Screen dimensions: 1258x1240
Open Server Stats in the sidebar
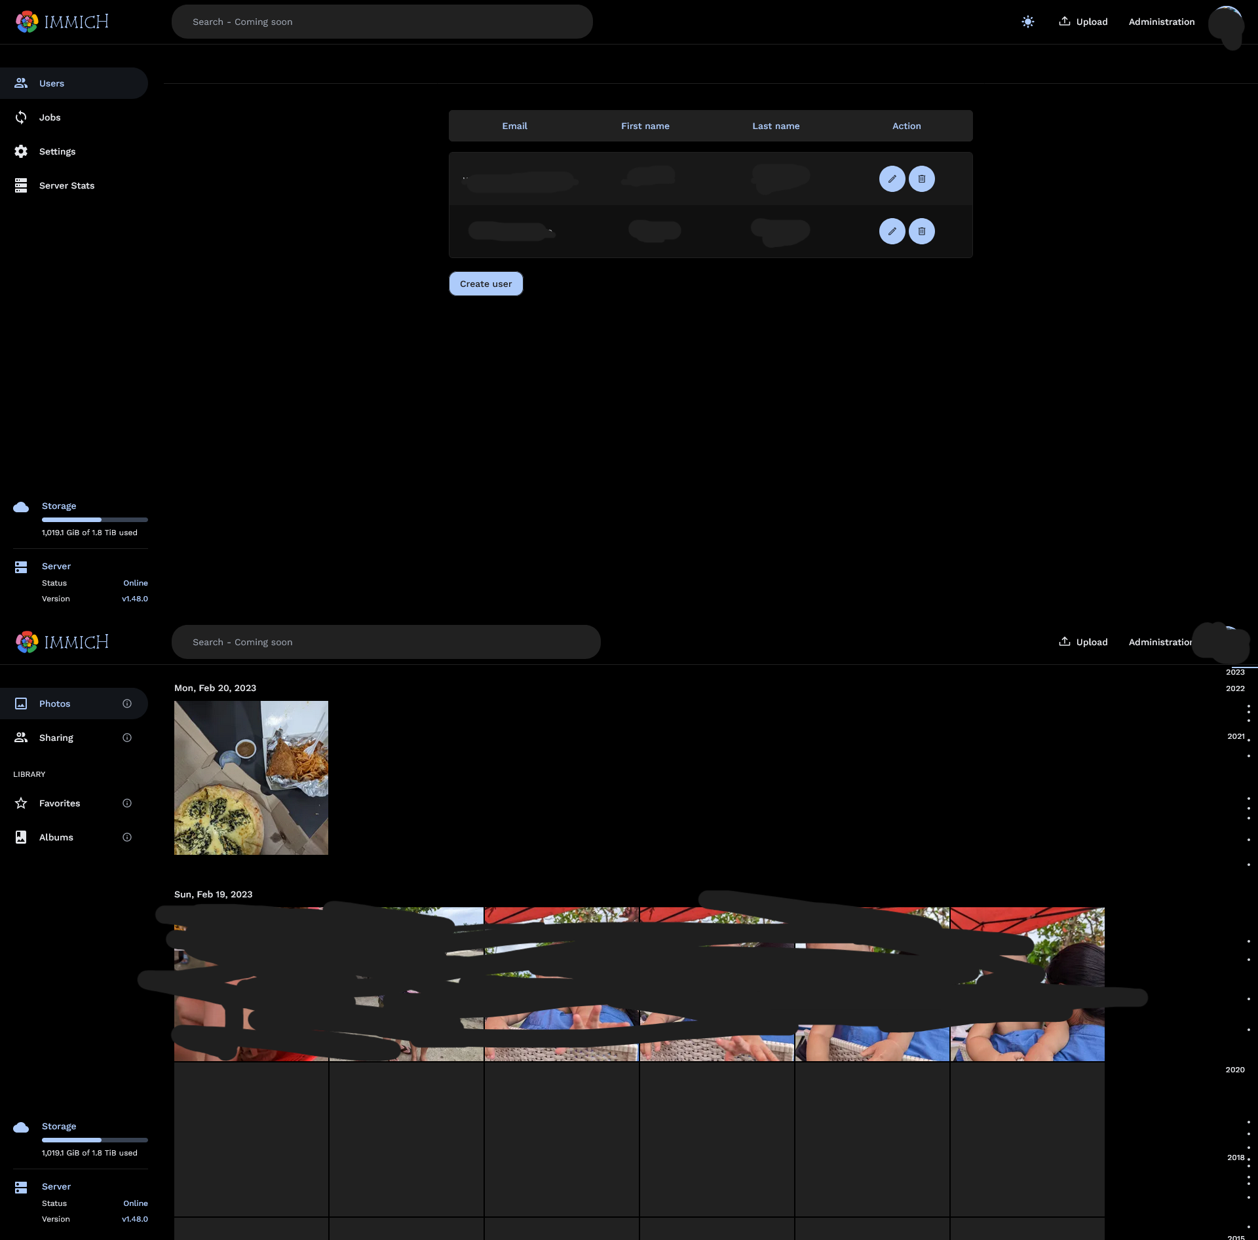(66, 185)
